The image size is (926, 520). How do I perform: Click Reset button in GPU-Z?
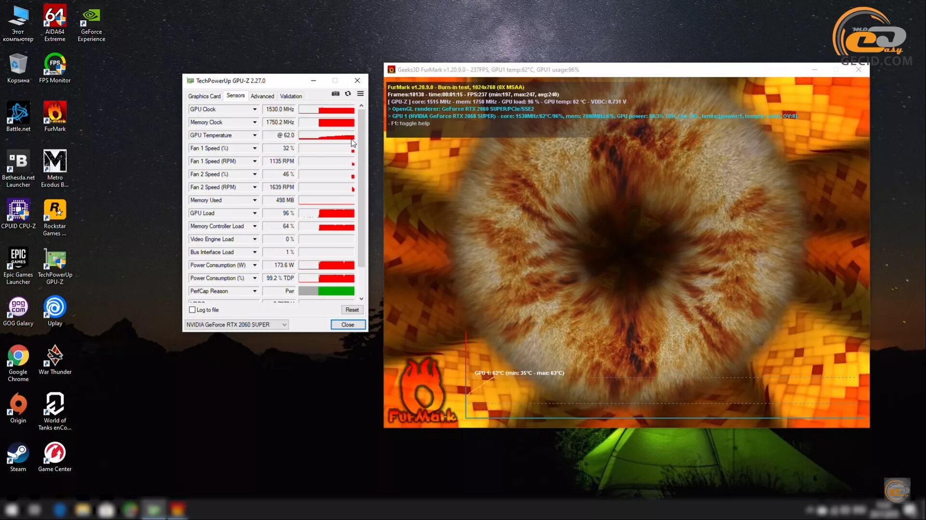point(352,310)
